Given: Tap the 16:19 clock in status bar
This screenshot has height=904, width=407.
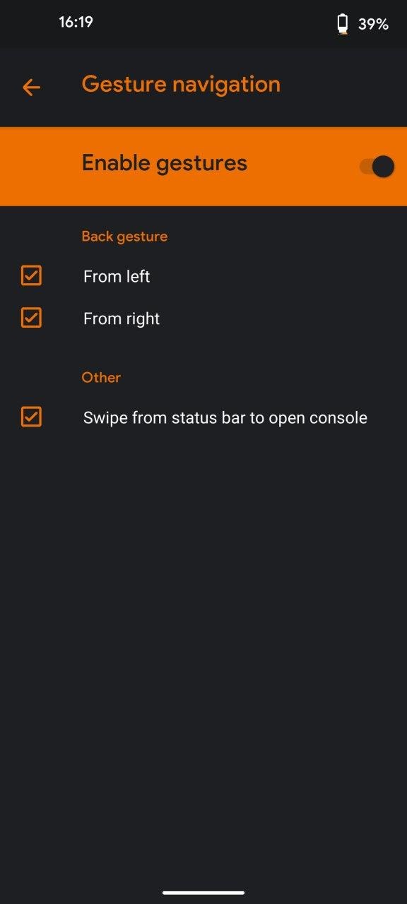Looking at the screenshot, I should coord(76,22).
